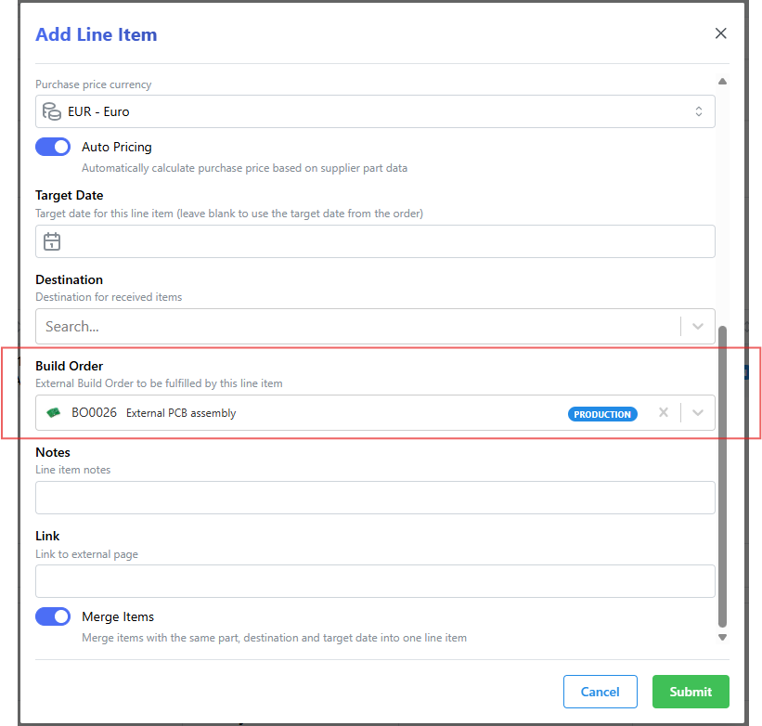
Task: Click the Notes input field
Action: (x=375, y=498)
